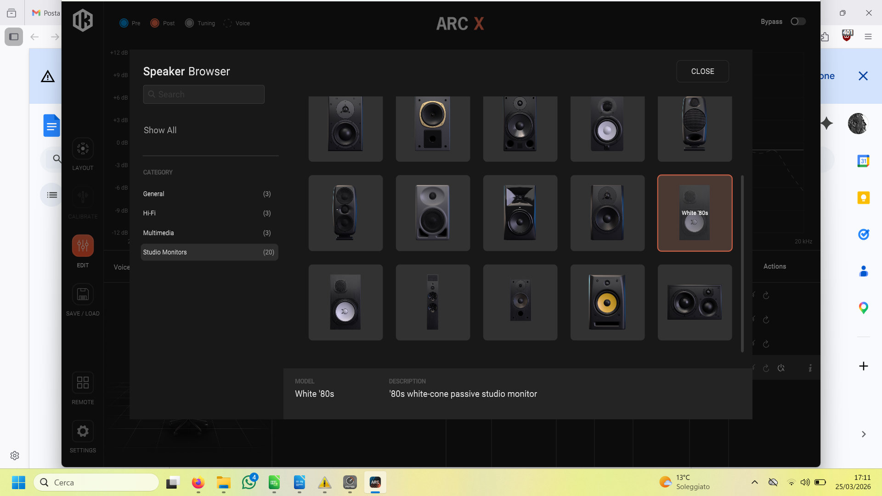882x496 pixels.
Task: Open the Remote grid icon
Action: click(83, 383)
